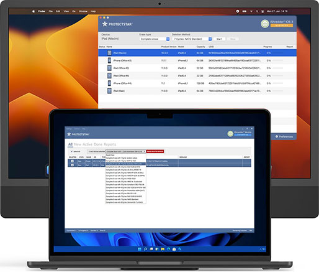The image size is (319, 272).
Task: Click the green iShredder iOS 3 badge icon
Action: 264,24
